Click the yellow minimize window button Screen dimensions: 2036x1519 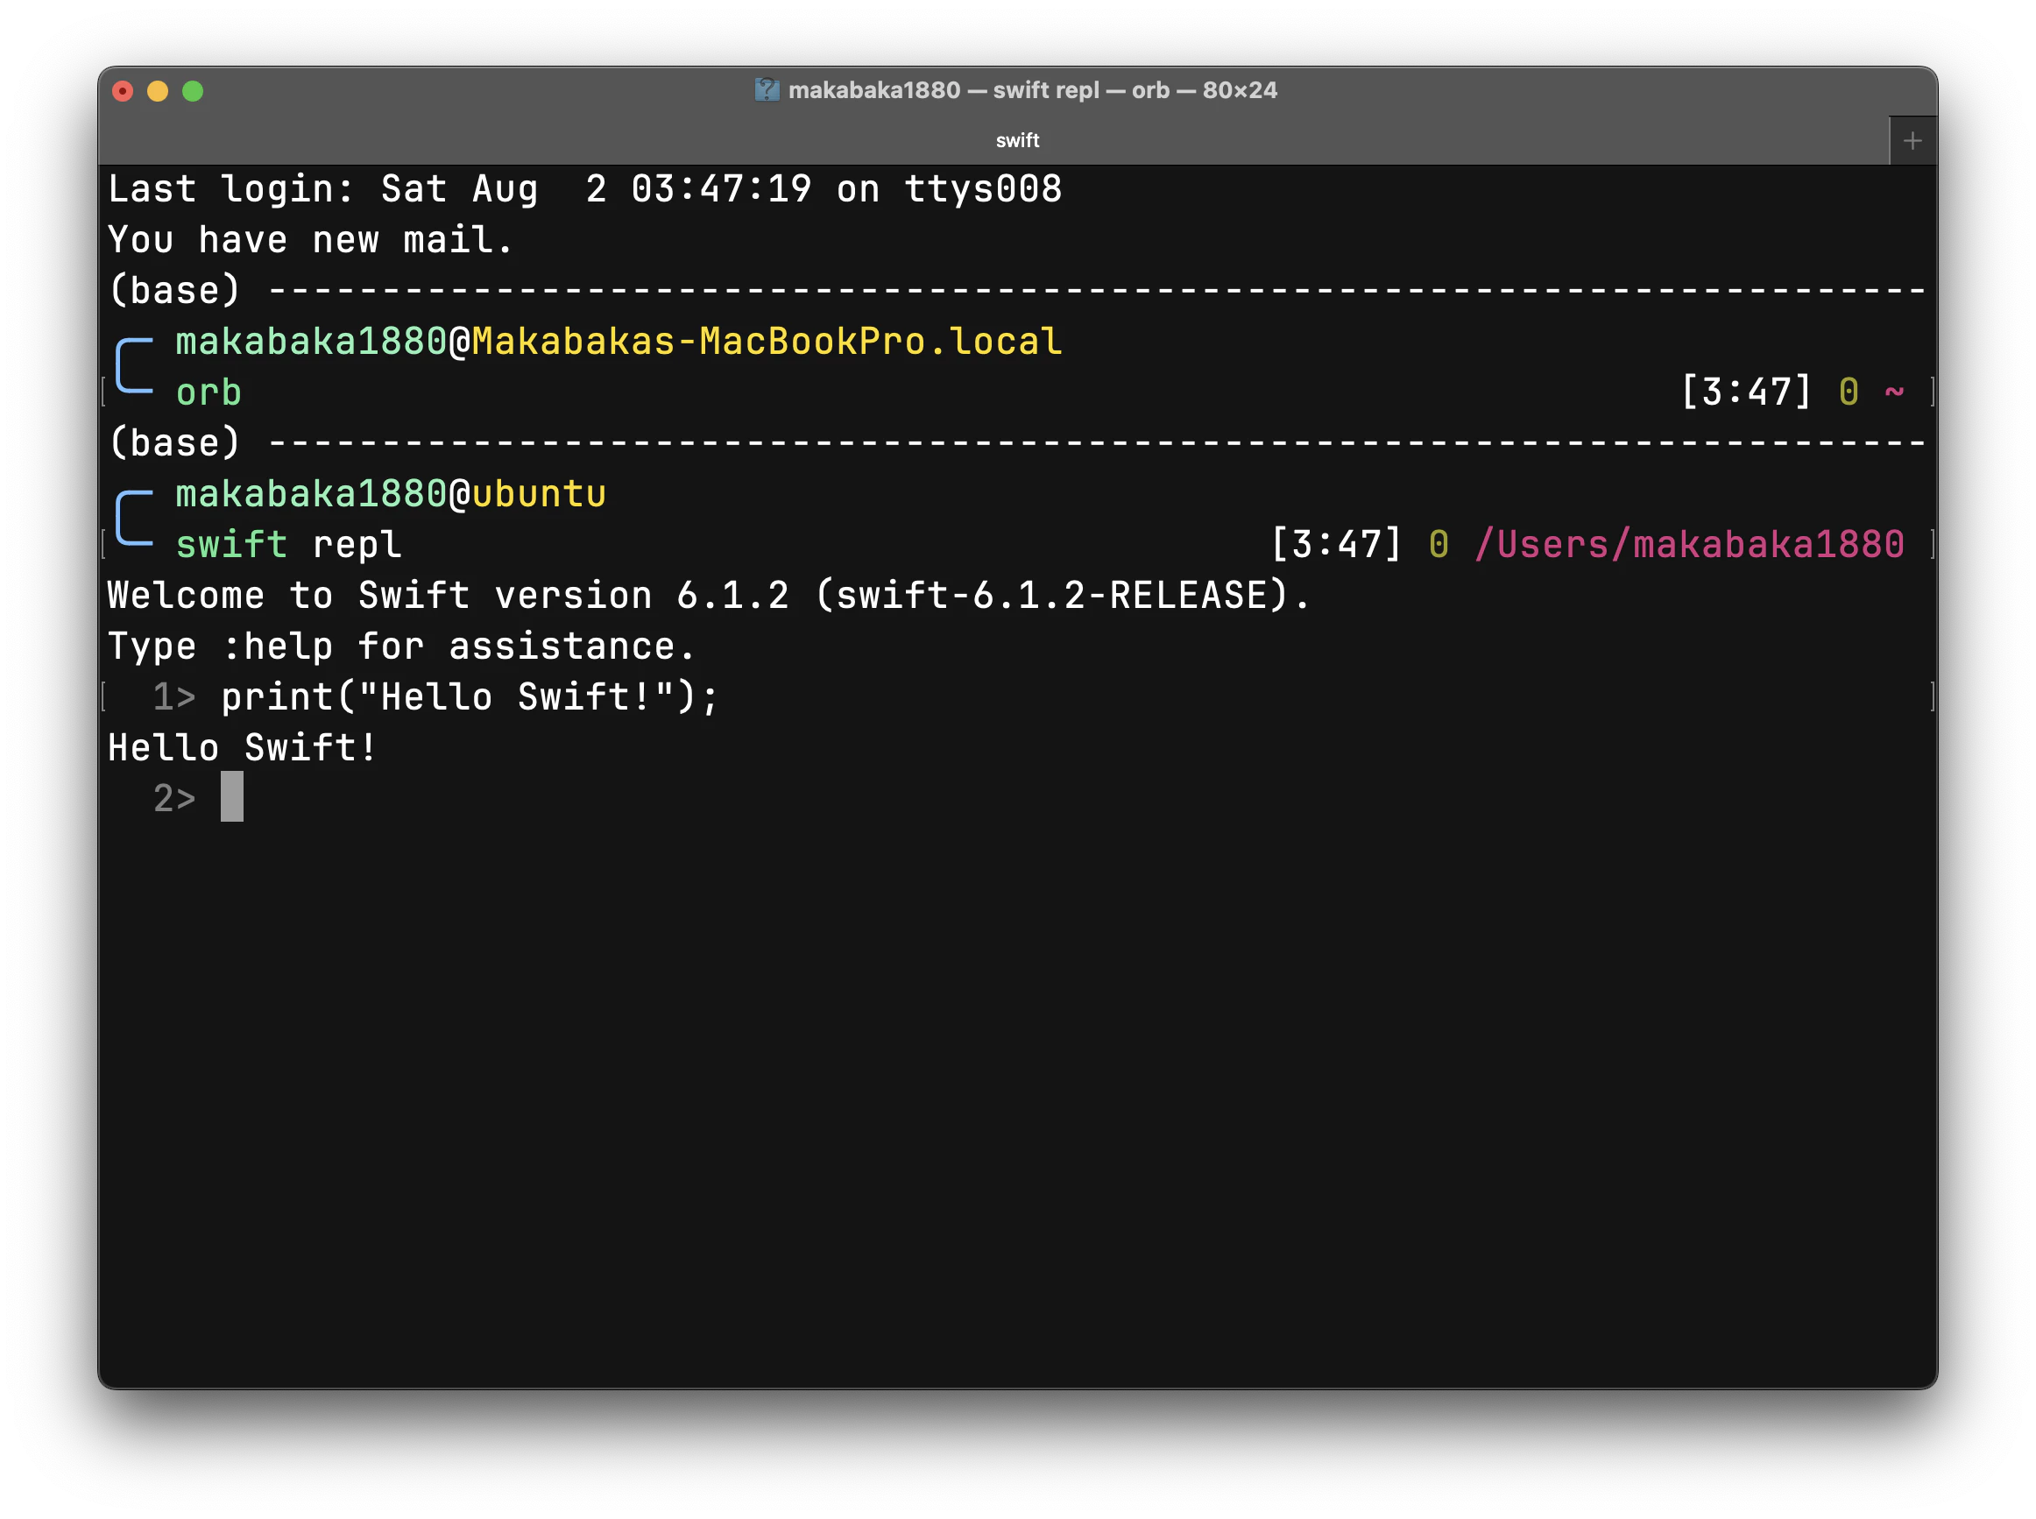click(x=159, y=91)
